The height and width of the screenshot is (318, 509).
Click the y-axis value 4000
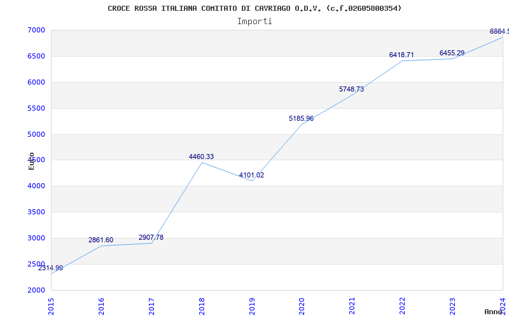point(36,186)
